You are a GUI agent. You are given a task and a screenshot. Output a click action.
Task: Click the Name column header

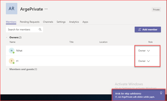(x=13, y=42)
